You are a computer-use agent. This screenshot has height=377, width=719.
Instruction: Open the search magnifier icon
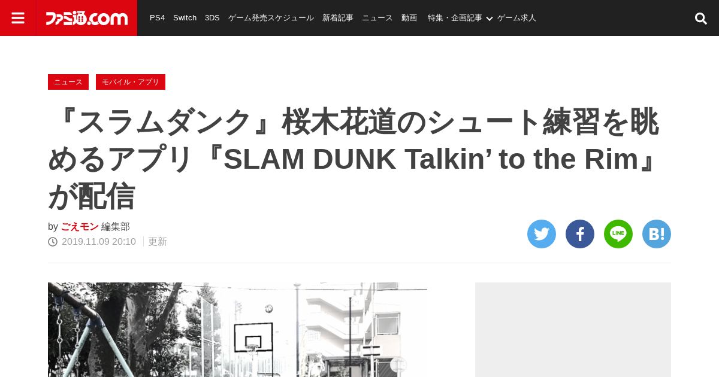click(x=700, y=19)
